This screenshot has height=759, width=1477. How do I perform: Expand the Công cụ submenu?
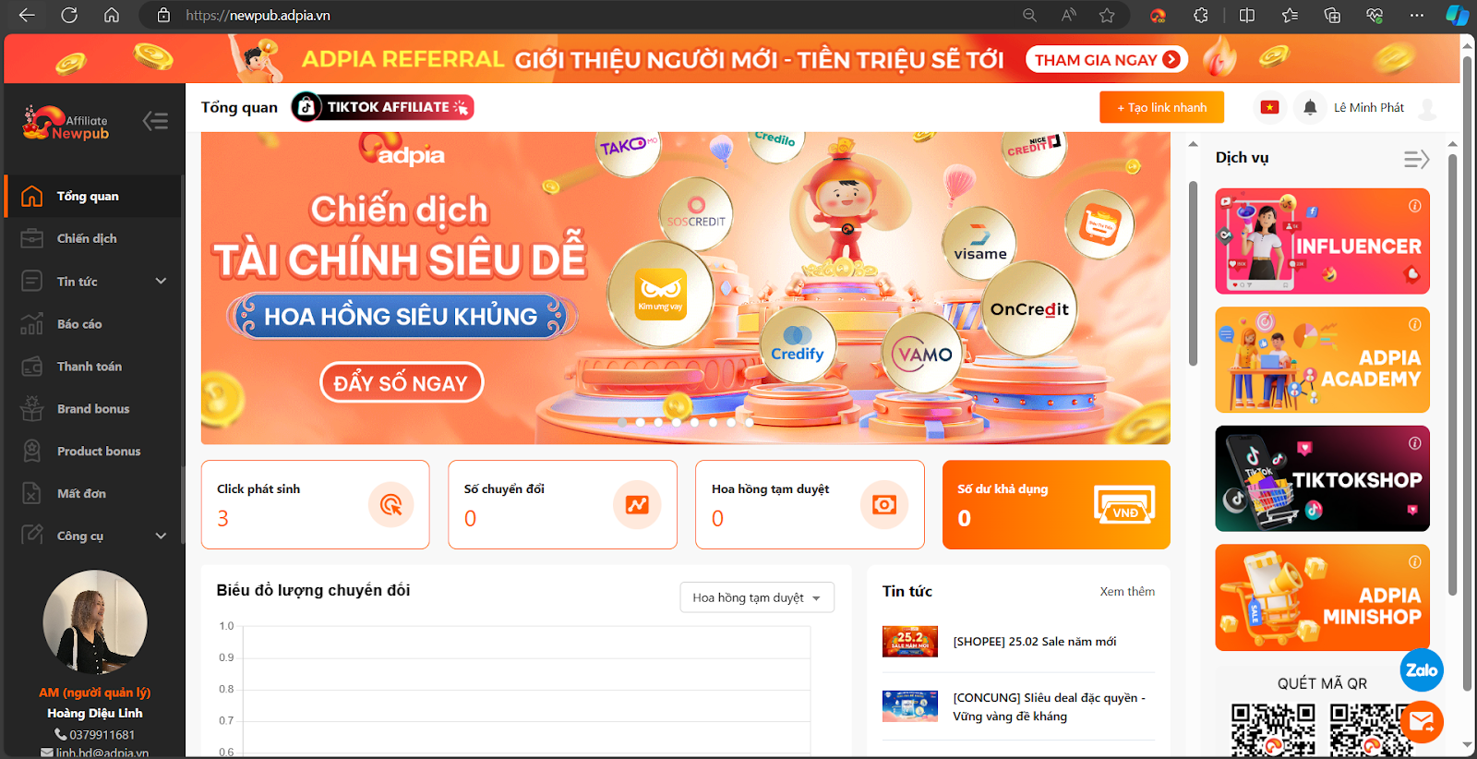click(161, 536)
